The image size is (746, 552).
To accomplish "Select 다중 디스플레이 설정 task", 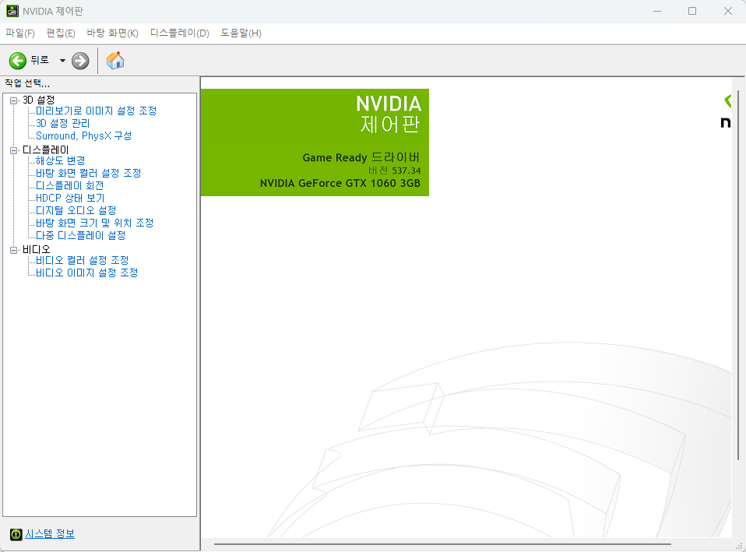I will [81, 236].
